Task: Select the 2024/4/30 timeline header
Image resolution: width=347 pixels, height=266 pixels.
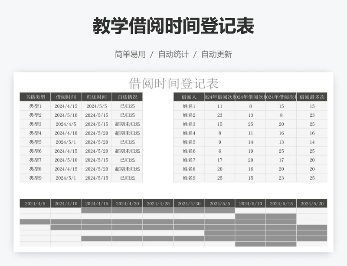Action: pyautogui.click(x=189, y=204)
